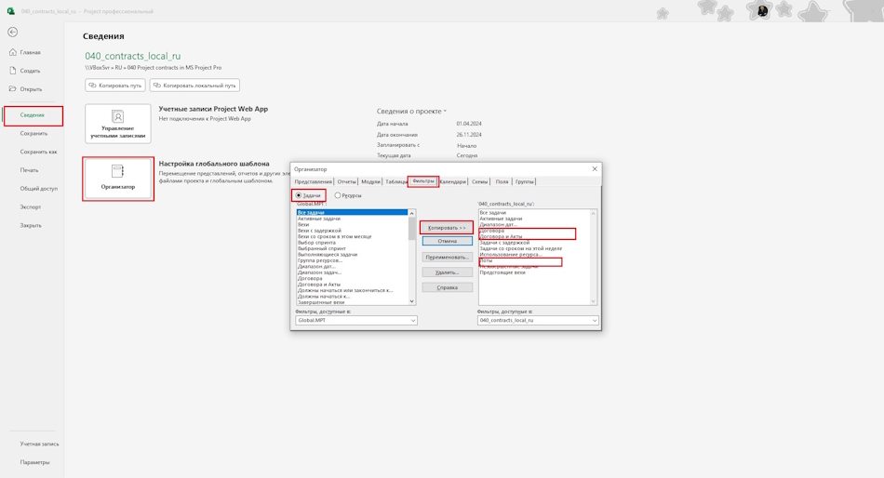Select Вехи с задержкой in Global.MPT list
Viewport: 884px width, 478px height.
pyautogui.click(x=320, y=231)
